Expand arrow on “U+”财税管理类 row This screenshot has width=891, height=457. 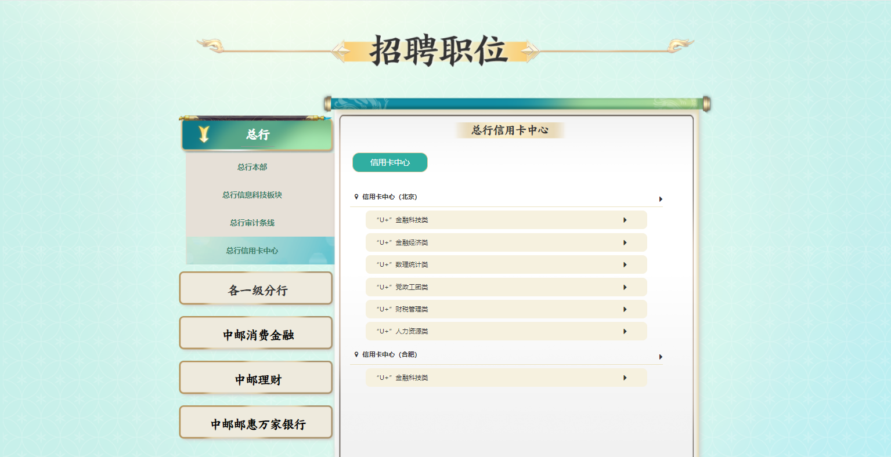(625, 309)
